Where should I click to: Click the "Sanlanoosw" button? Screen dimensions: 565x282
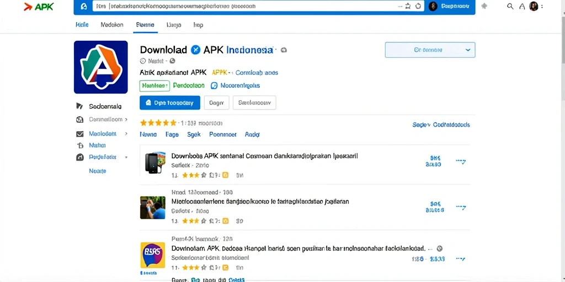(254, 102)
